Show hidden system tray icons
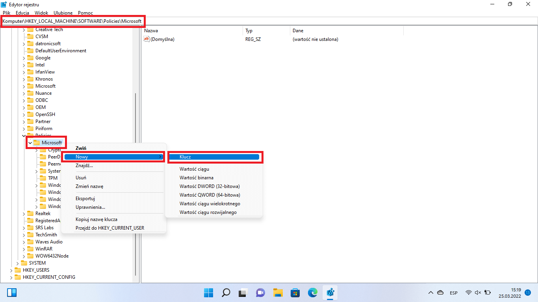538x302 pixels. [431, 293]
